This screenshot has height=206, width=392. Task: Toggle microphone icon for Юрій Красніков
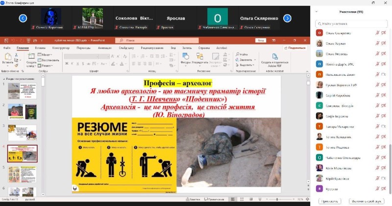(377, 179)
